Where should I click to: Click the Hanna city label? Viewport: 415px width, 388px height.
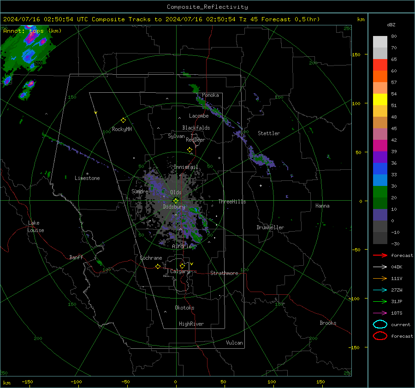coord(322,206)
